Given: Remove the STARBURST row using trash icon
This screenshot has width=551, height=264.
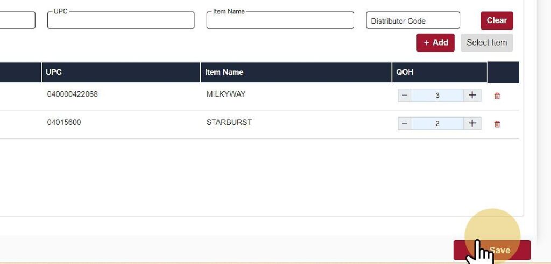Looking at the screenshot, I should point(497,124).
